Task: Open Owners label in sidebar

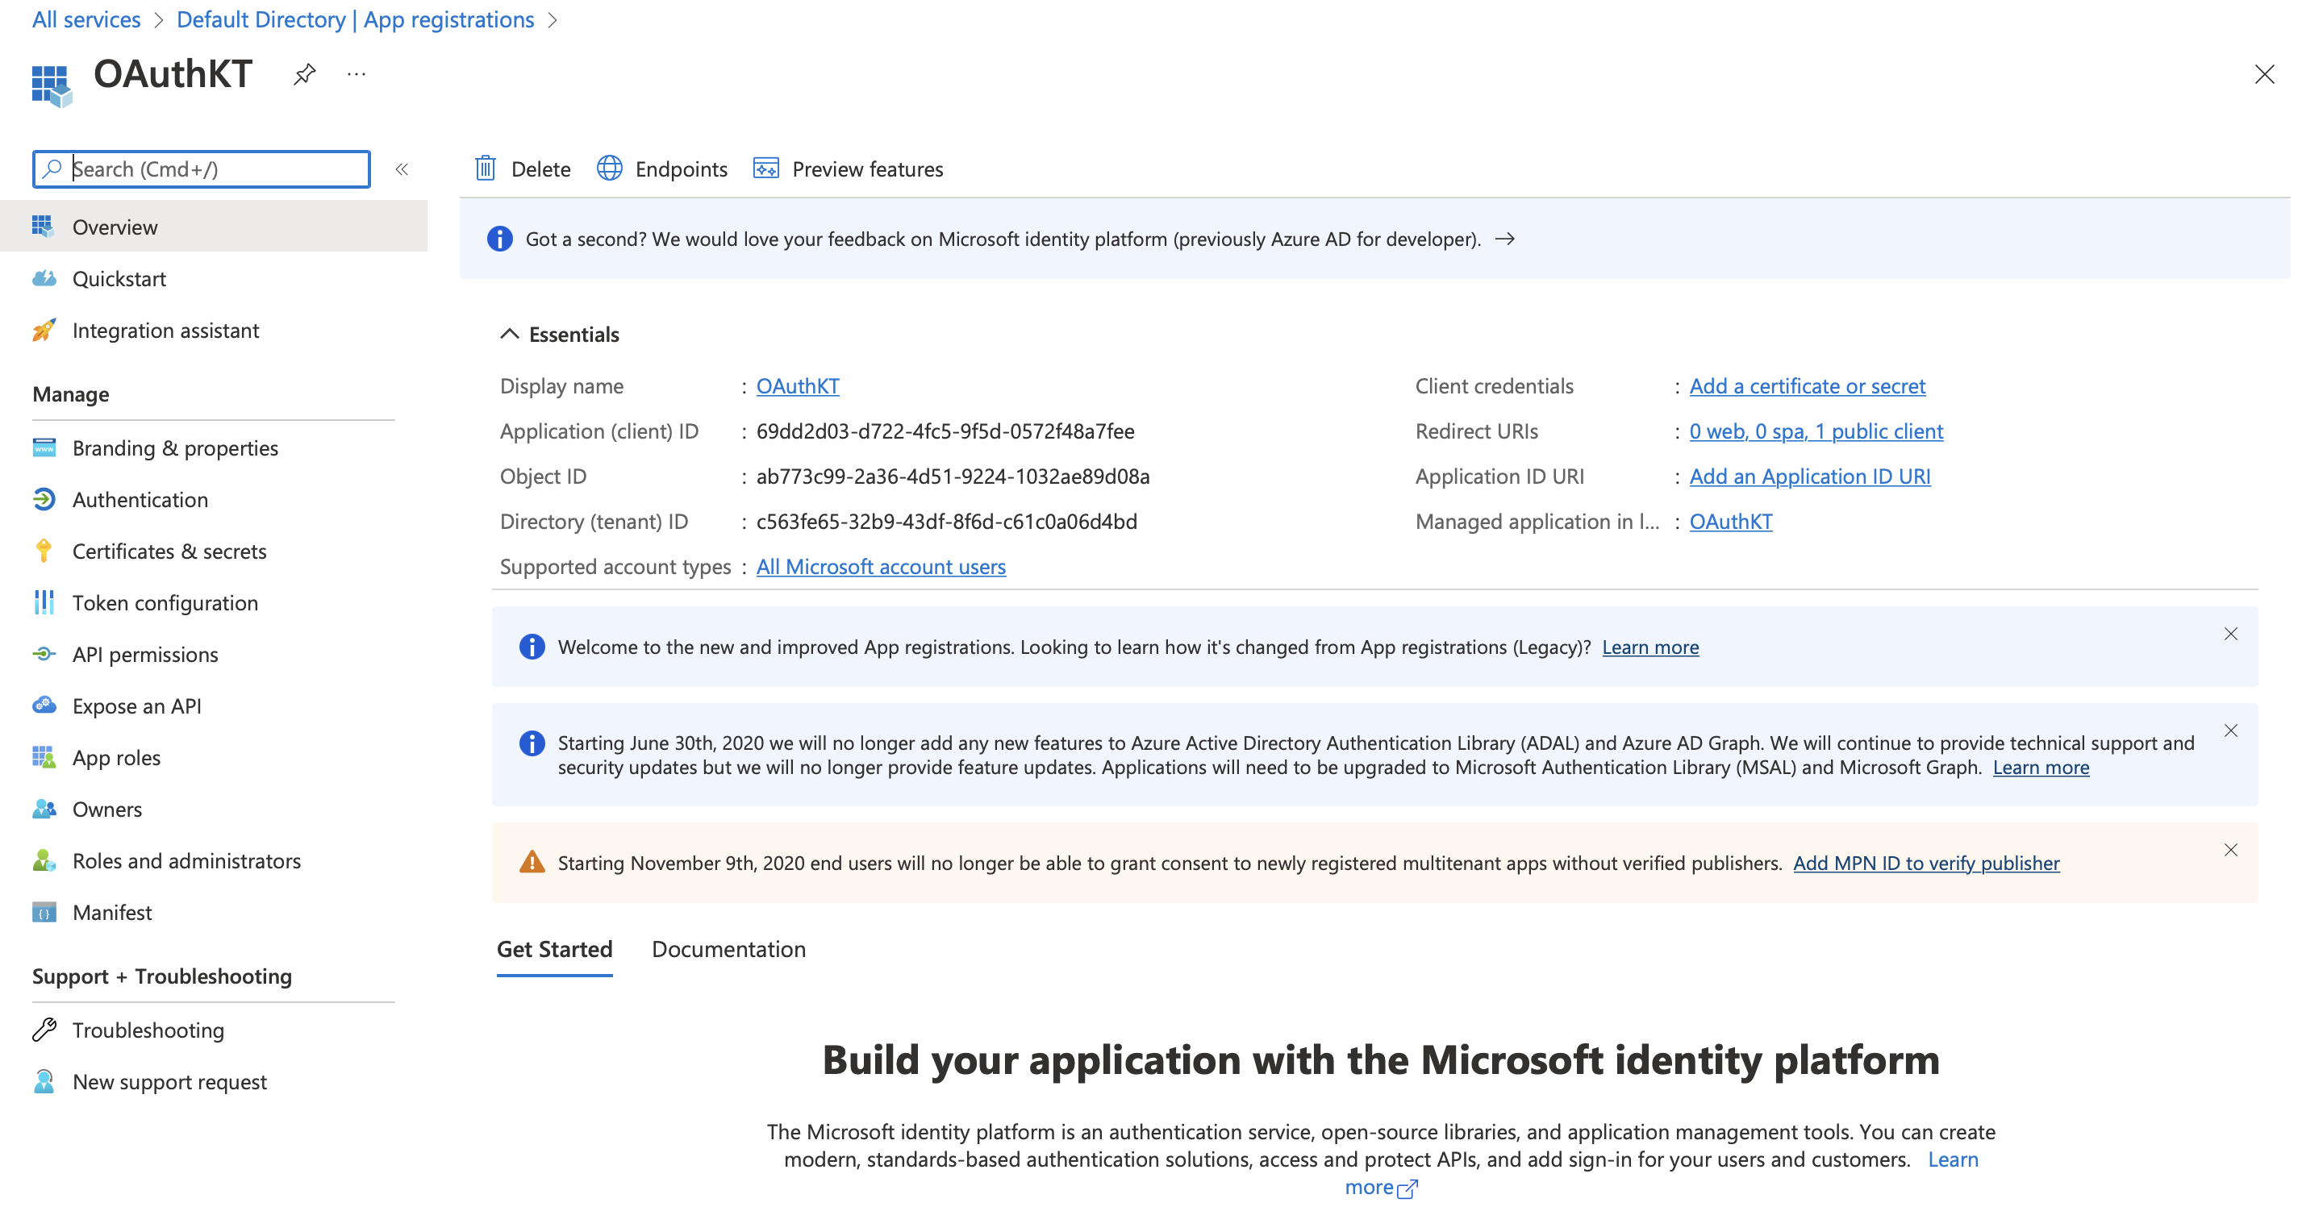Action: click(x=107, y=810)
